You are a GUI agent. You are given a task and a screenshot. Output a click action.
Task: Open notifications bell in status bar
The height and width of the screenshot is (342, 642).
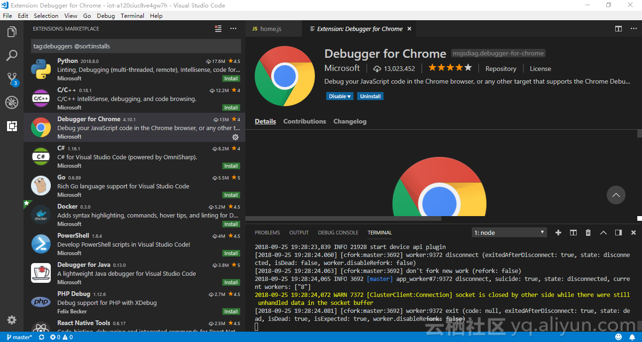633,337
